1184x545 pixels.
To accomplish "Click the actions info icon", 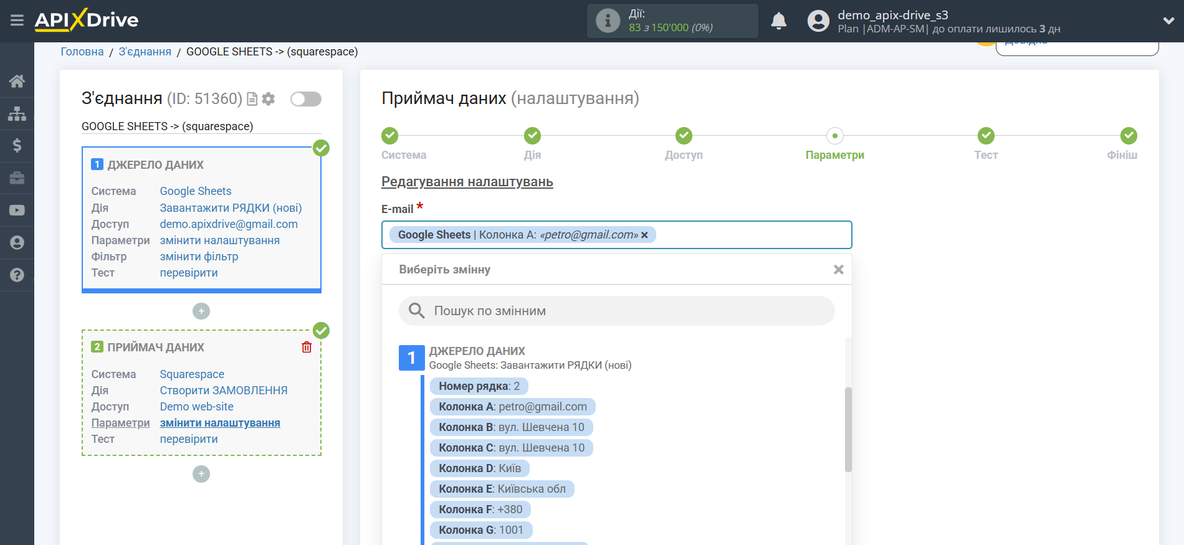I will [608, 21].
